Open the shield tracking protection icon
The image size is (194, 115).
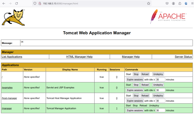coord(35,3)
